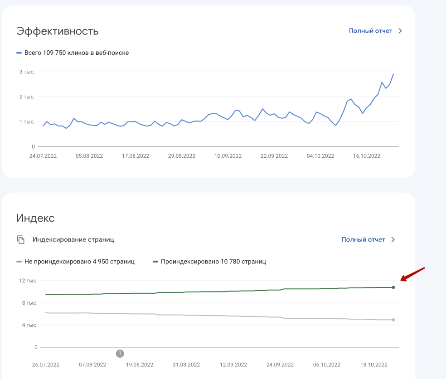This screenshot has width=446, height=379.
Task: Click the red arrow annotation
Action: (412, 274)
